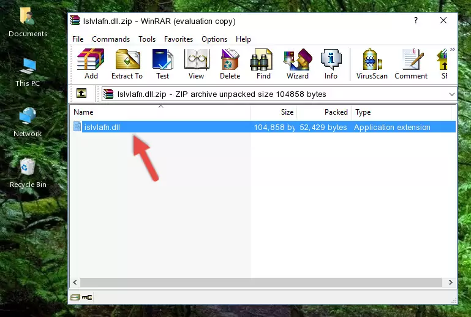
Task: Click the drive icon in status bar
Action: coord(75,297)
